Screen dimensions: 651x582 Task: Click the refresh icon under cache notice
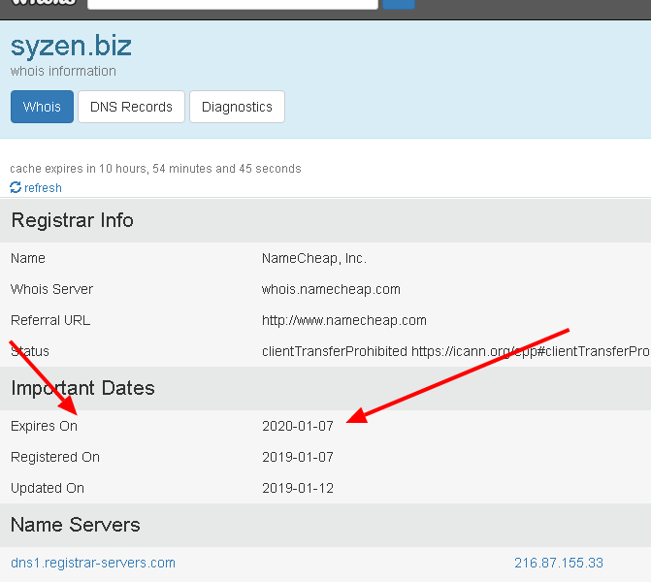16,188
